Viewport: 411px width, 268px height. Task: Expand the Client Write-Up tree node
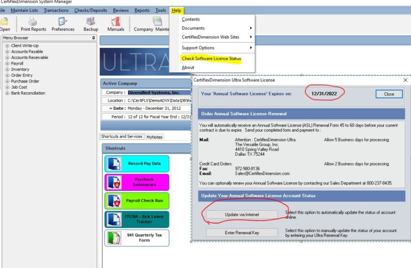tap(7, 46)
